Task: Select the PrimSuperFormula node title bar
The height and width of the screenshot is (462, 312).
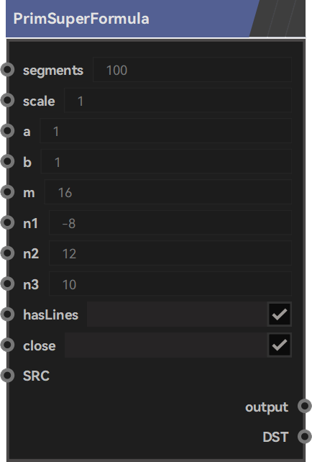Action: 156,19
